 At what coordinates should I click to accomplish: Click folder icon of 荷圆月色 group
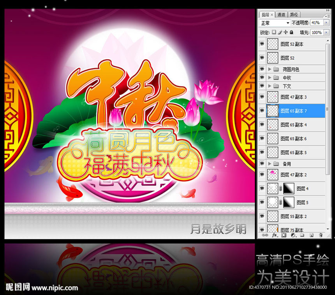(276, 69)
